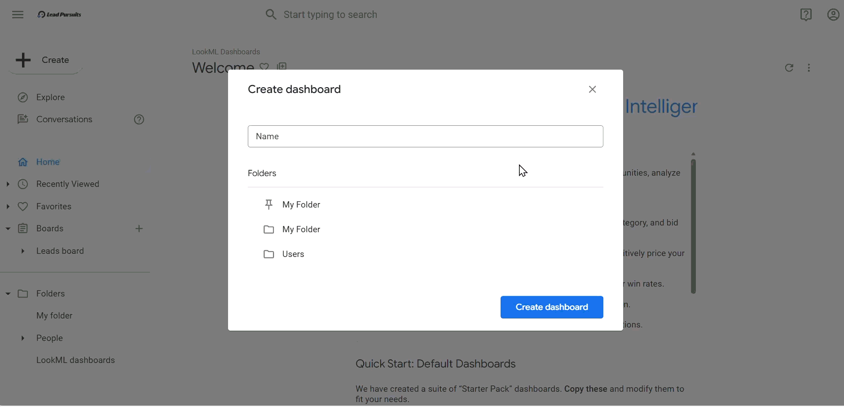844x407 pixels.
Task: Click the add-to-board icon beside Welcome
Action: [x=282, y=66]
